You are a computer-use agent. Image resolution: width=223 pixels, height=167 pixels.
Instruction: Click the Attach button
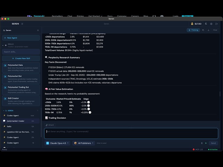[x=50, y=125]
